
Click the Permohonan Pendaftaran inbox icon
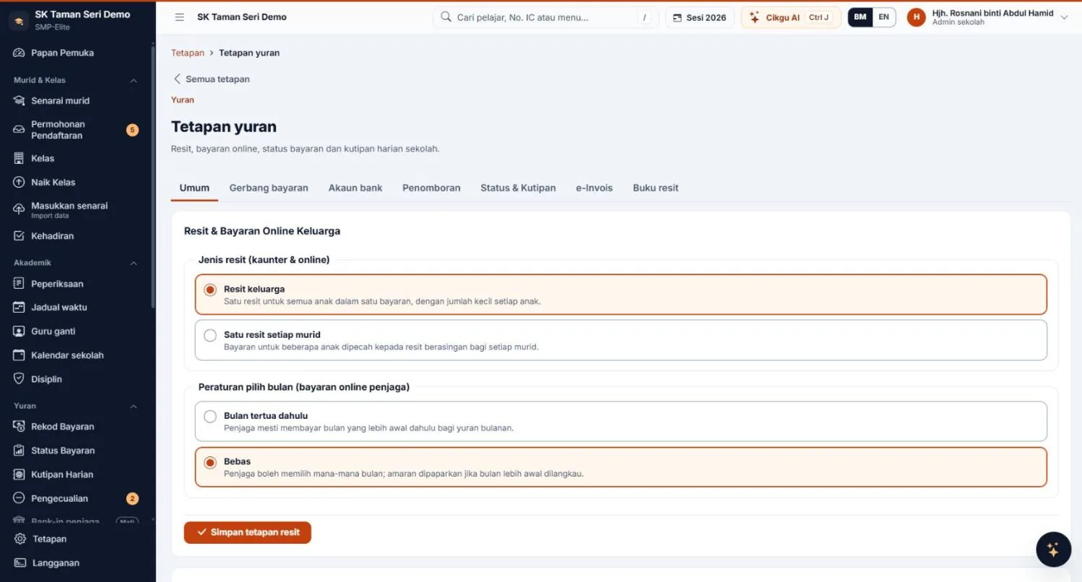pos(20,130)
